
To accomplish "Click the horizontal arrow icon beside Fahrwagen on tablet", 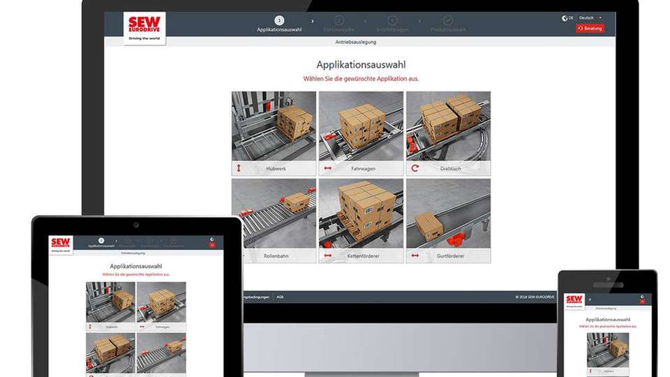I will click(x=142, y=327).
